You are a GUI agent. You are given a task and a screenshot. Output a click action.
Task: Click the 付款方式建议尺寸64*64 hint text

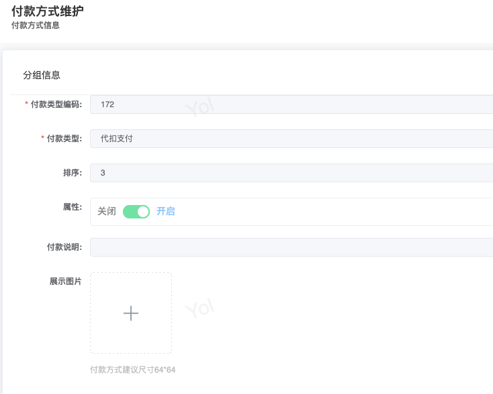coord(132,370)
